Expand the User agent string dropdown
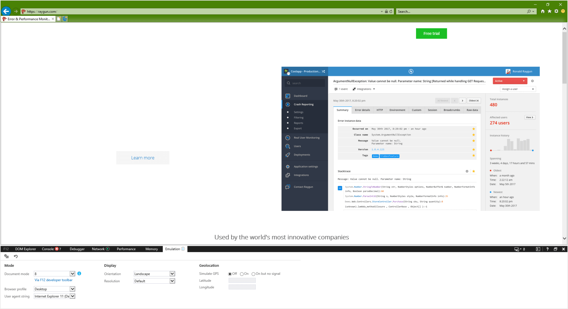This screenshot has height=309, width=568. pos(72,296)
